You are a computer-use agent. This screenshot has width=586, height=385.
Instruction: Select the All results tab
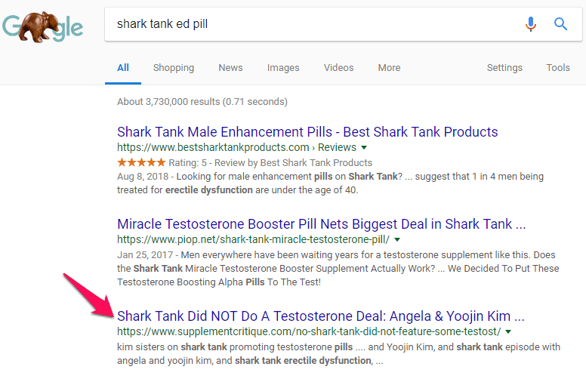pos(123,68)
